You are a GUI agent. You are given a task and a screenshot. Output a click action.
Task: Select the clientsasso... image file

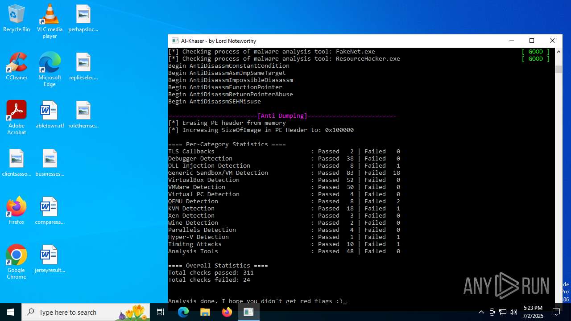tap(17, 163)
